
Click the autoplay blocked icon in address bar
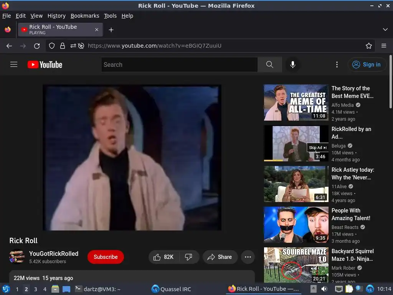[81, 46]
